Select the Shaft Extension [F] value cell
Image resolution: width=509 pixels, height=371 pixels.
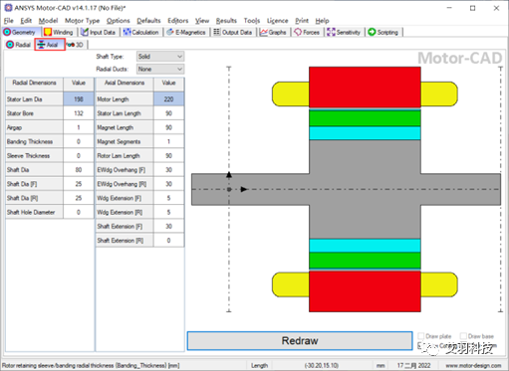[x=168, y=226]
